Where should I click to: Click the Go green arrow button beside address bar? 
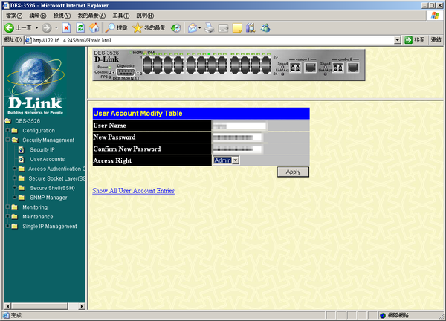[x=408, y=40]
